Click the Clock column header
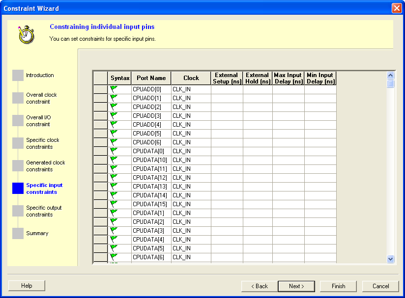 [x=191, y=78]
